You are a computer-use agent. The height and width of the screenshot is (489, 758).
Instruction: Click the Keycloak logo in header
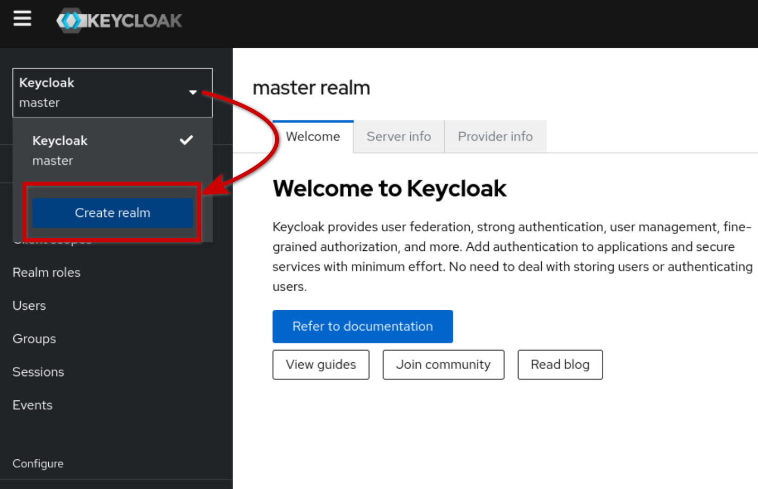[119, 21]
